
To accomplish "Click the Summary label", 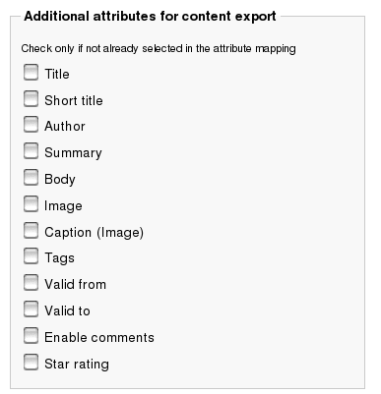I will click(x=73, y=153).
